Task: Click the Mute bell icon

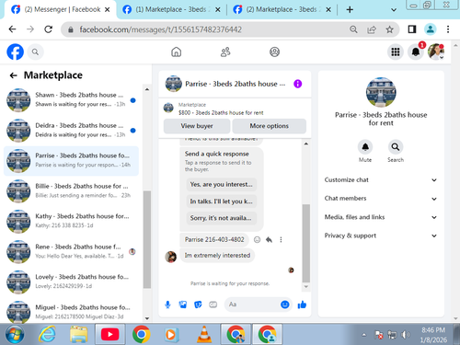Action: tap(365, 147)
